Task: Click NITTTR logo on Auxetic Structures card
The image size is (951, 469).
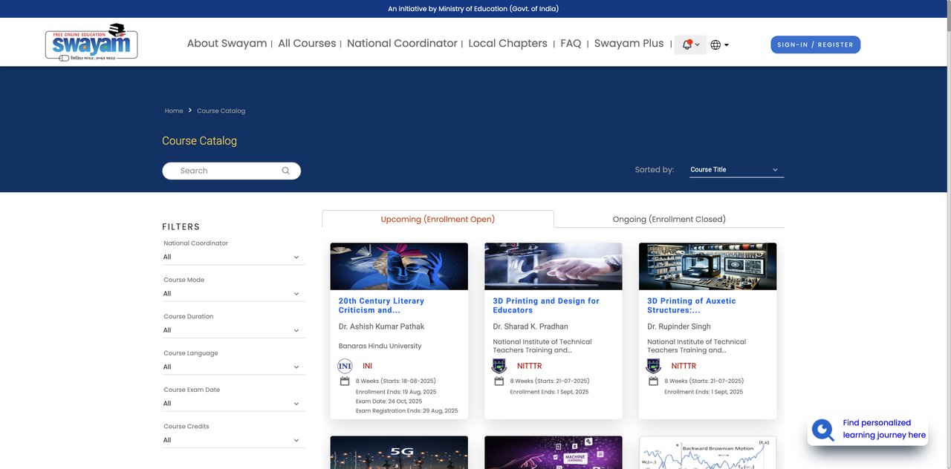Action: tap(654, 366)
